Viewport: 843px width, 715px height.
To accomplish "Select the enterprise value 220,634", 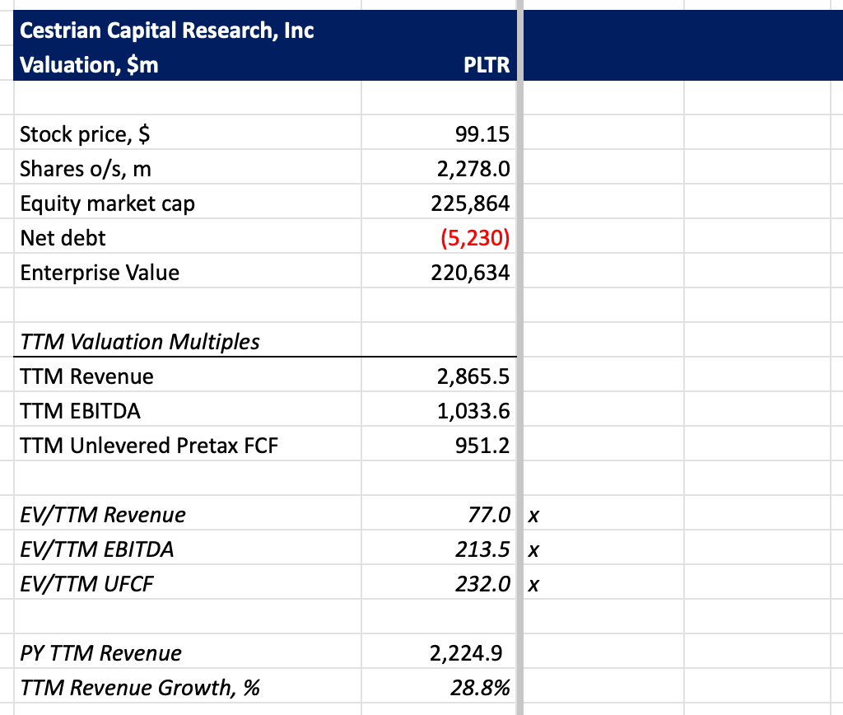I will (x=470, y=273).
